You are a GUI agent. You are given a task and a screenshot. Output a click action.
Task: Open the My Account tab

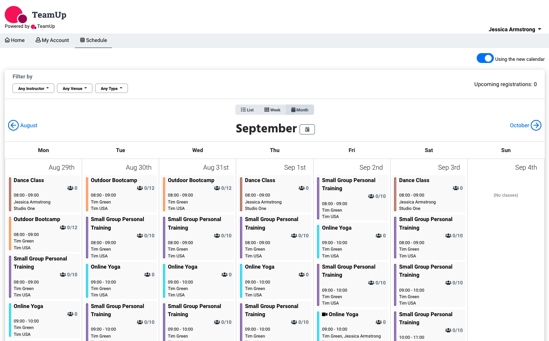click(x=52, y=40)
